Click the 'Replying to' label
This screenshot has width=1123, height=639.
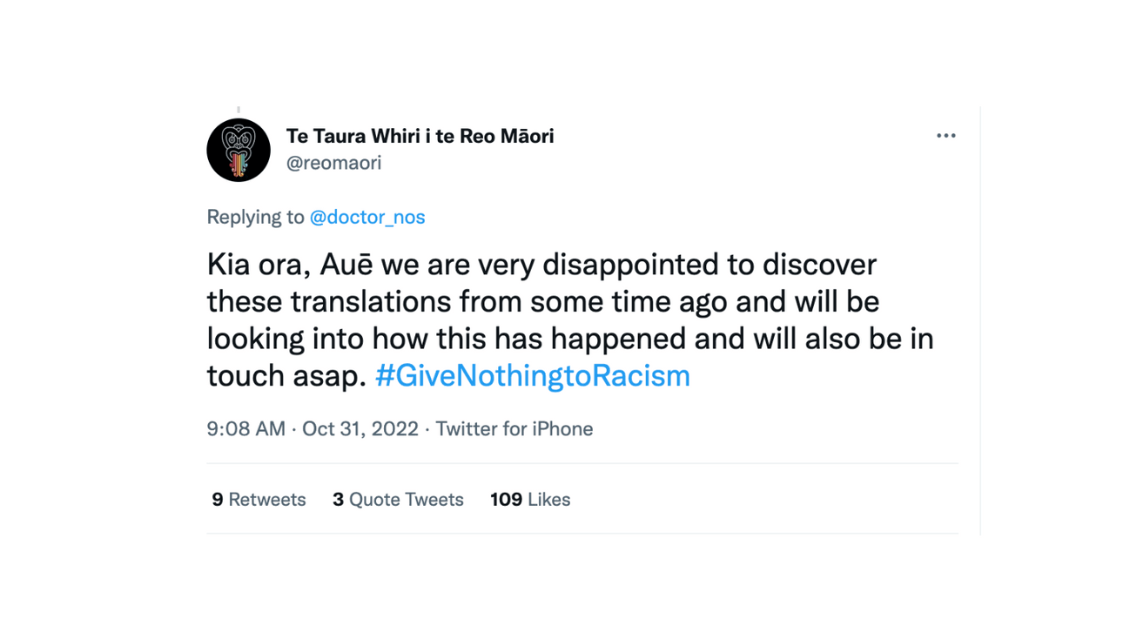255,217
